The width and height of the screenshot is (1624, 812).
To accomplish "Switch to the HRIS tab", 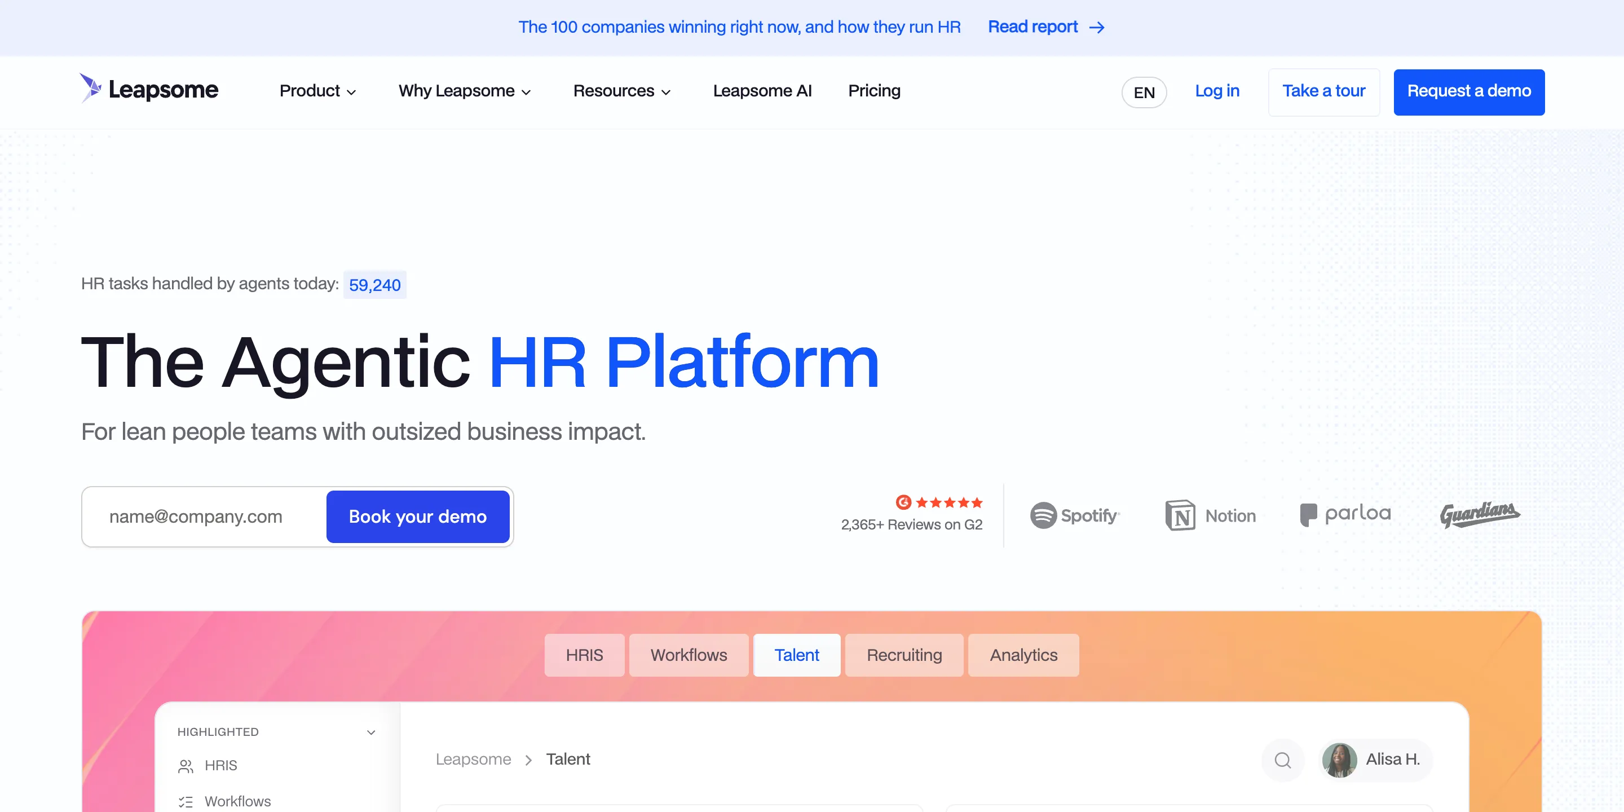I will tap(584, 655).
